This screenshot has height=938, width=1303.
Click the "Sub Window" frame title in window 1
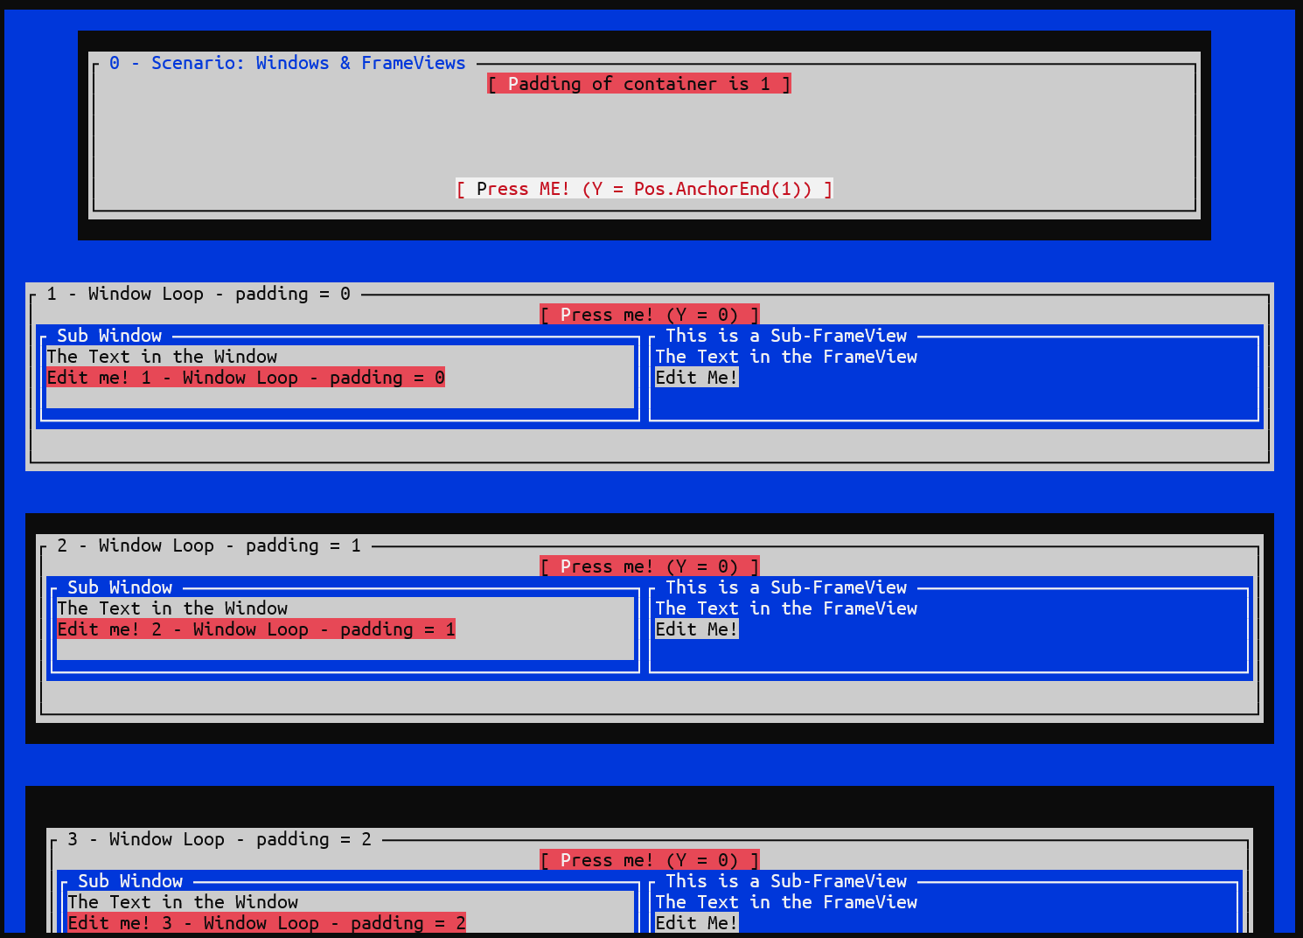point(108,335)
